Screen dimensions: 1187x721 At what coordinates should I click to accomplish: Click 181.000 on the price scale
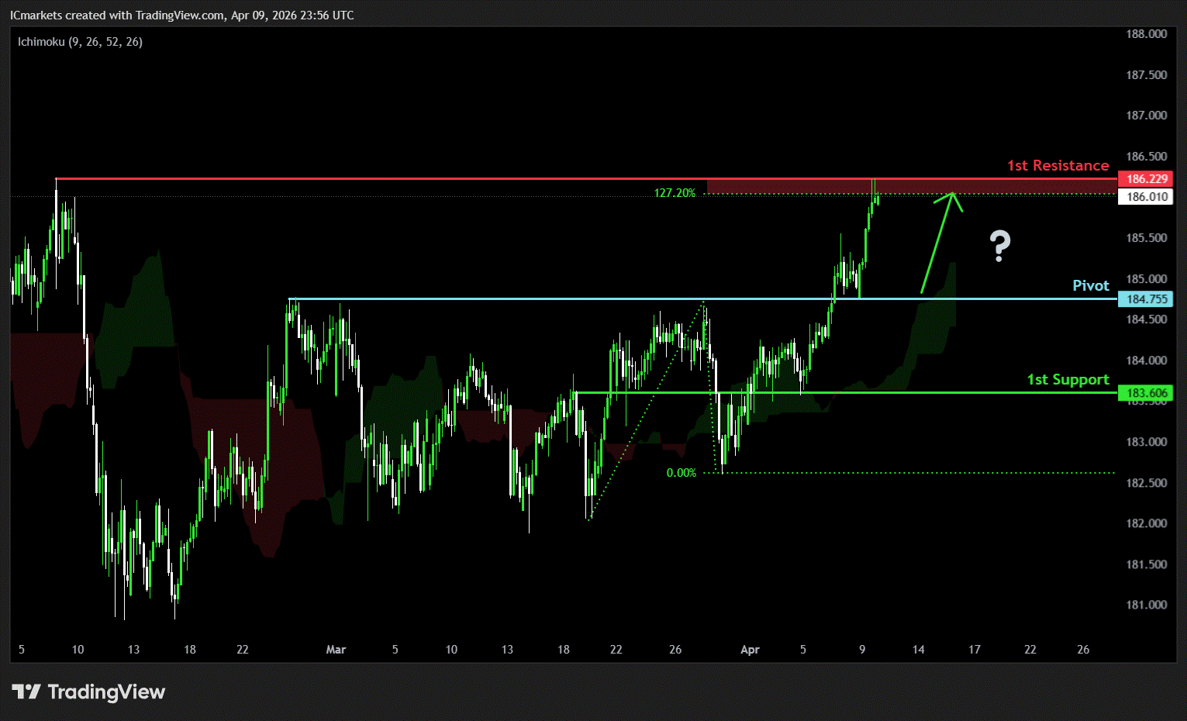[x=1146, y=605]
